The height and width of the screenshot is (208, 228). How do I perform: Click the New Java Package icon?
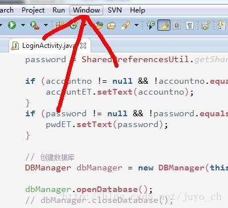point(60,25)
